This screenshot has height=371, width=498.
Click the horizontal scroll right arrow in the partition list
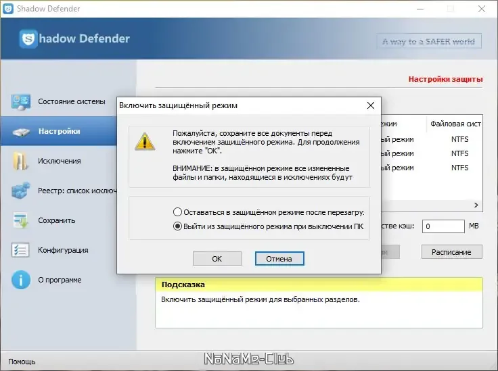(x=476, y=205)
